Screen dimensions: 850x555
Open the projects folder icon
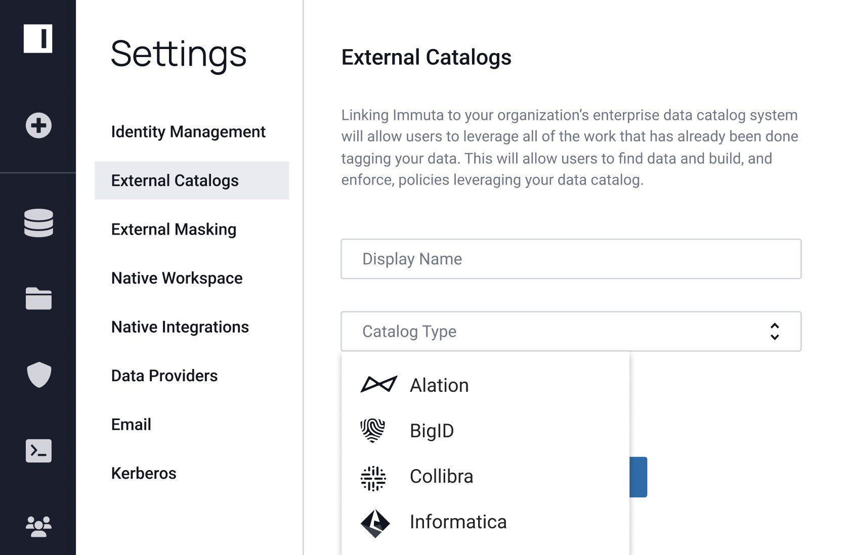[x=38, y=298]
